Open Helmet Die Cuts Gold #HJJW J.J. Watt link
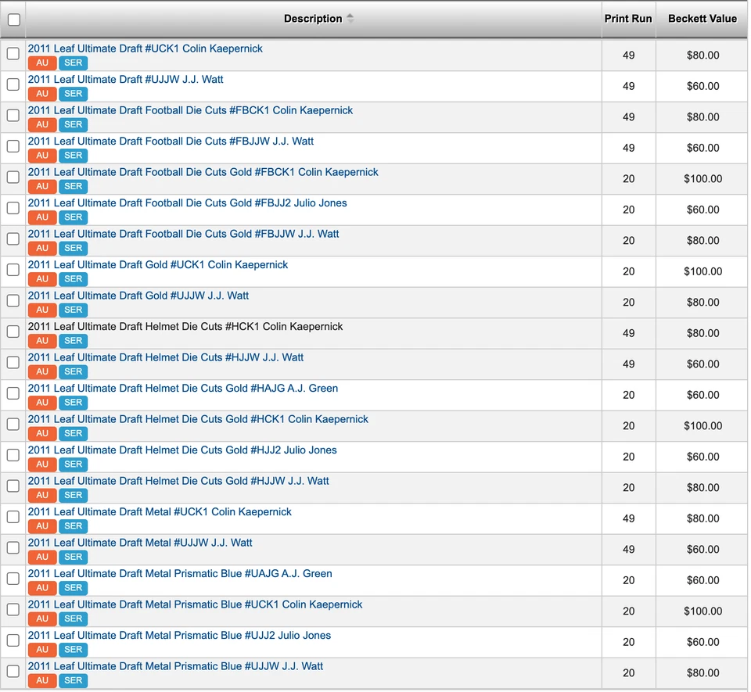The width and height of the screenshot is (751, 692). point(178,480)
